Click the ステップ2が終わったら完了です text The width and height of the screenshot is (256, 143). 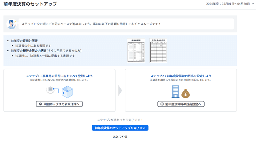120,120
